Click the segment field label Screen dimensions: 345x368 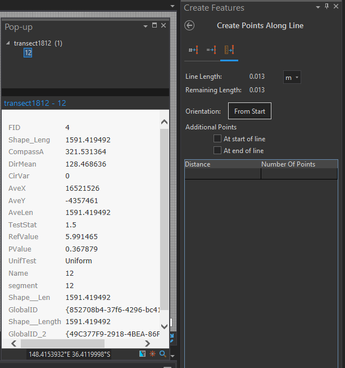[x=23, y=286]
